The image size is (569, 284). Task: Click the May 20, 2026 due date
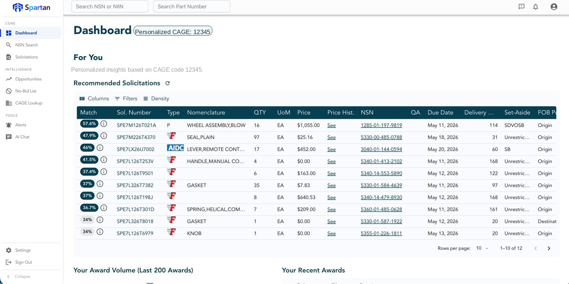point(443,149)
